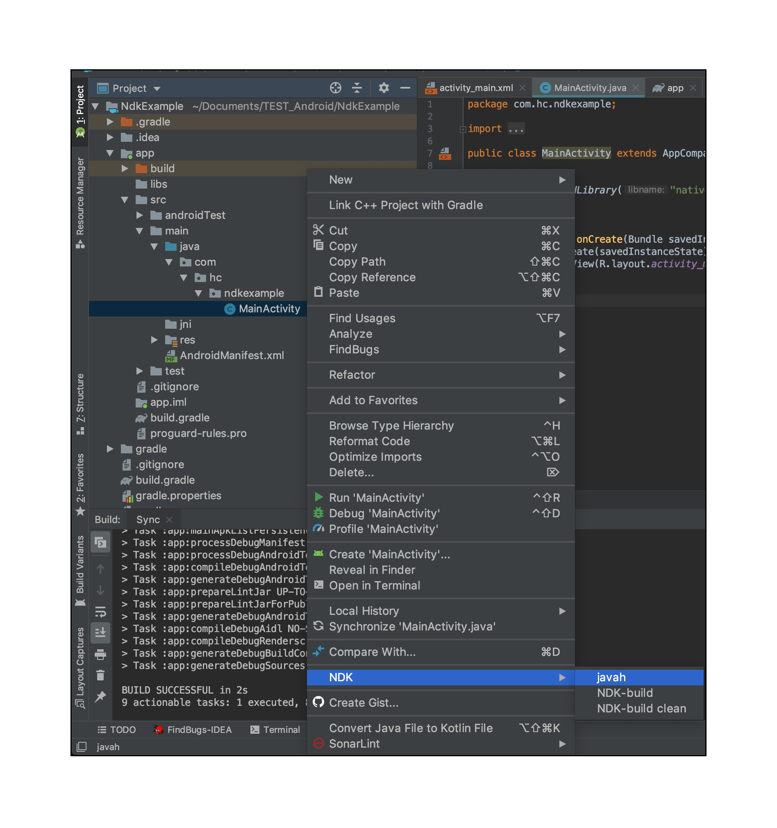Click Link C++ Project with Gradle

tap(441, 205)
